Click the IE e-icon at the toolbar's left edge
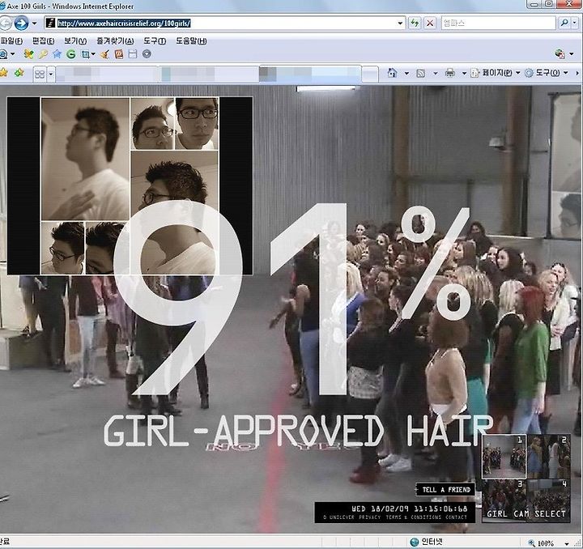 [3, 54]
